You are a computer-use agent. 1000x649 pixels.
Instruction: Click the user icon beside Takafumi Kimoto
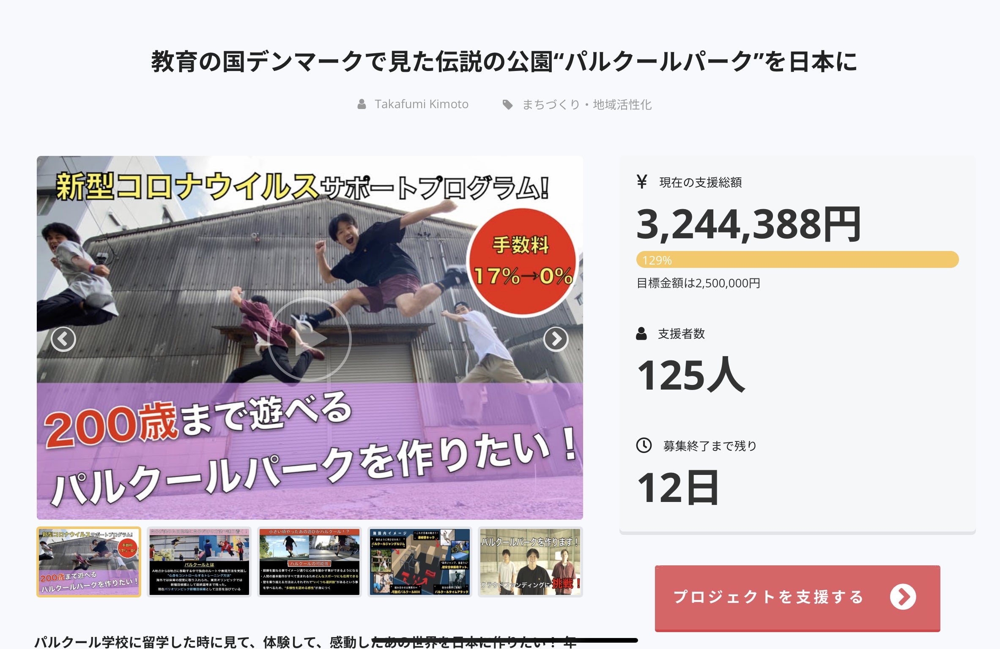pyautogui.click(x=362, y=104)
